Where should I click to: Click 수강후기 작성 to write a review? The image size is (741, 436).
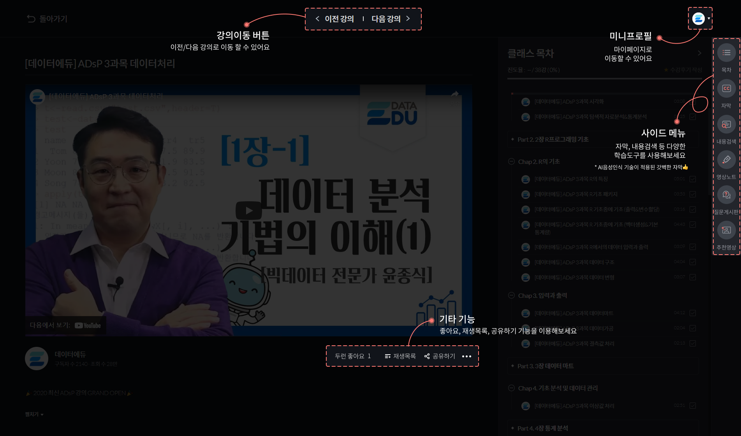pos(683,70)
